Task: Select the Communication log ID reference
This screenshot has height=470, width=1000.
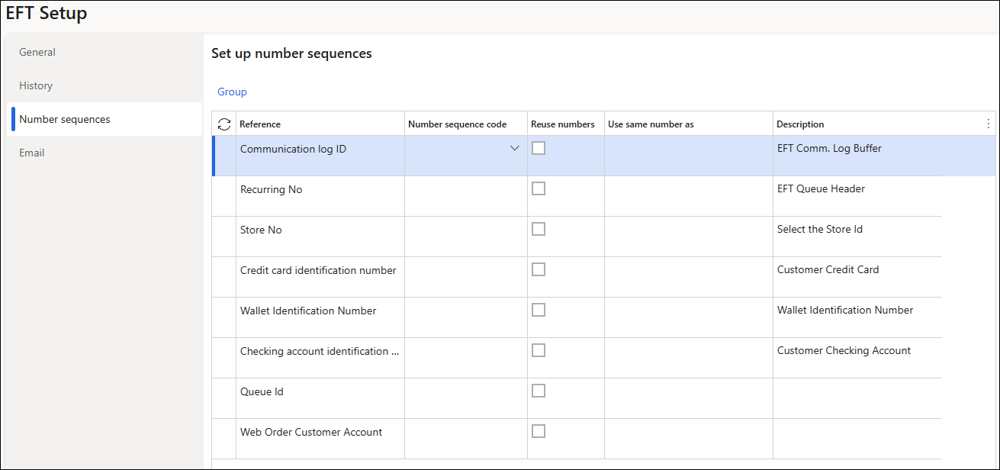Action: [x=294, y=149]
